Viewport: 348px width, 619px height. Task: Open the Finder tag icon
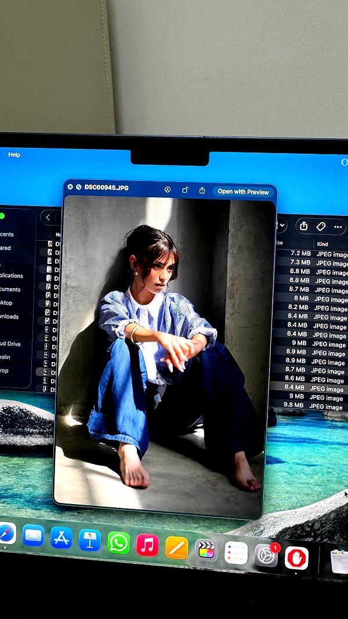point(321,227)
